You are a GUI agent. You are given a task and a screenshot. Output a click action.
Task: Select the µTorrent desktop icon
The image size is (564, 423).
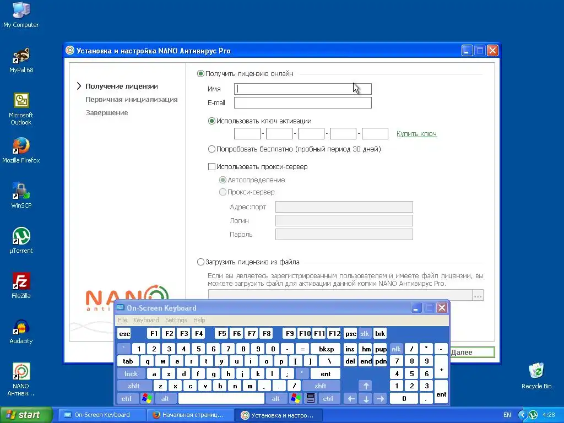click(x=21, y=240)
